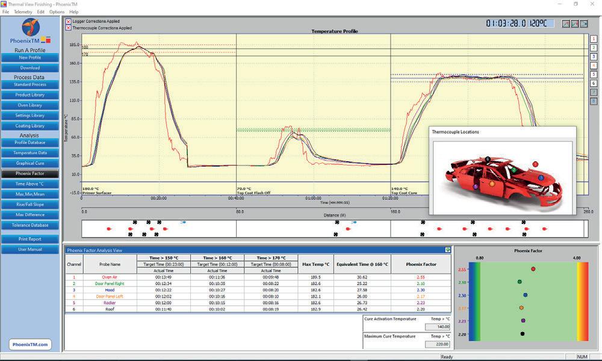Open the PhoenixTM.com link

click(30, 345)
